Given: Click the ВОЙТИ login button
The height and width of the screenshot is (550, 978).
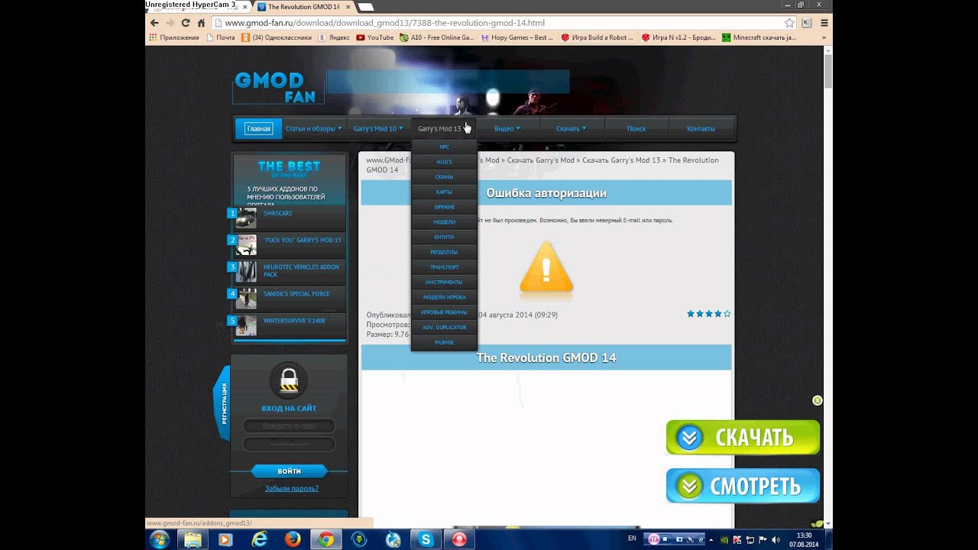Looking at the screenshot, I should [290, 471].
